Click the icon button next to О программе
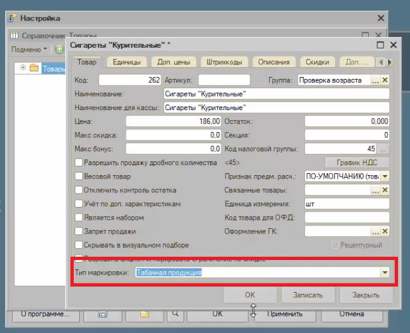This screenshot has height=333, width=410. tap(102, 314)
